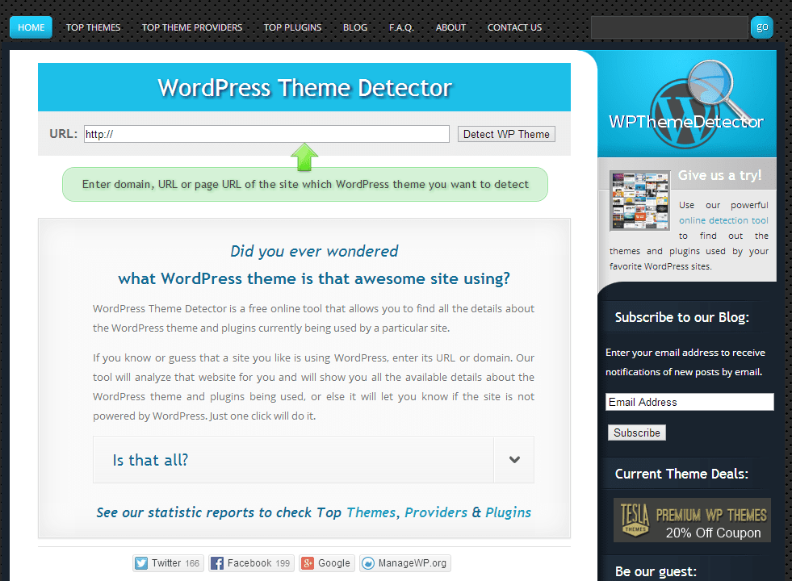Open the TOP THEME PROVIDERS menu
792x581 pixels.
(x=191, y=27)
